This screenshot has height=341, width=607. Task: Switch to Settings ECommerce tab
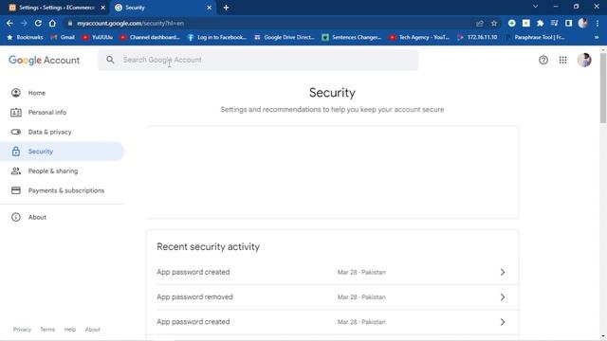tap(56, 8)
